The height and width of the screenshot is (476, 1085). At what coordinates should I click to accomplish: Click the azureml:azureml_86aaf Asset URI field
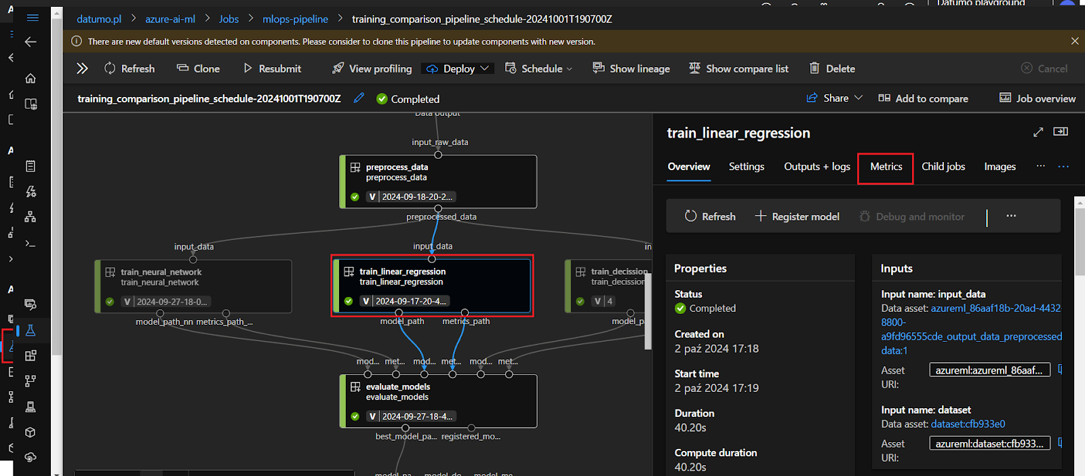coord(989,370)
